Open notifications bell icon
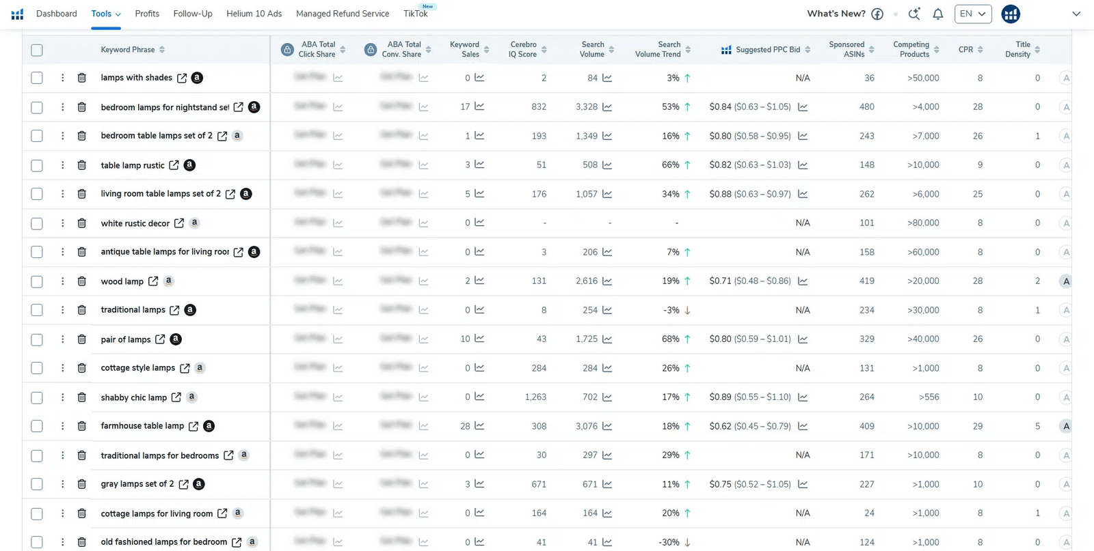Screen dimensions: 1094x551 point(937,14)
